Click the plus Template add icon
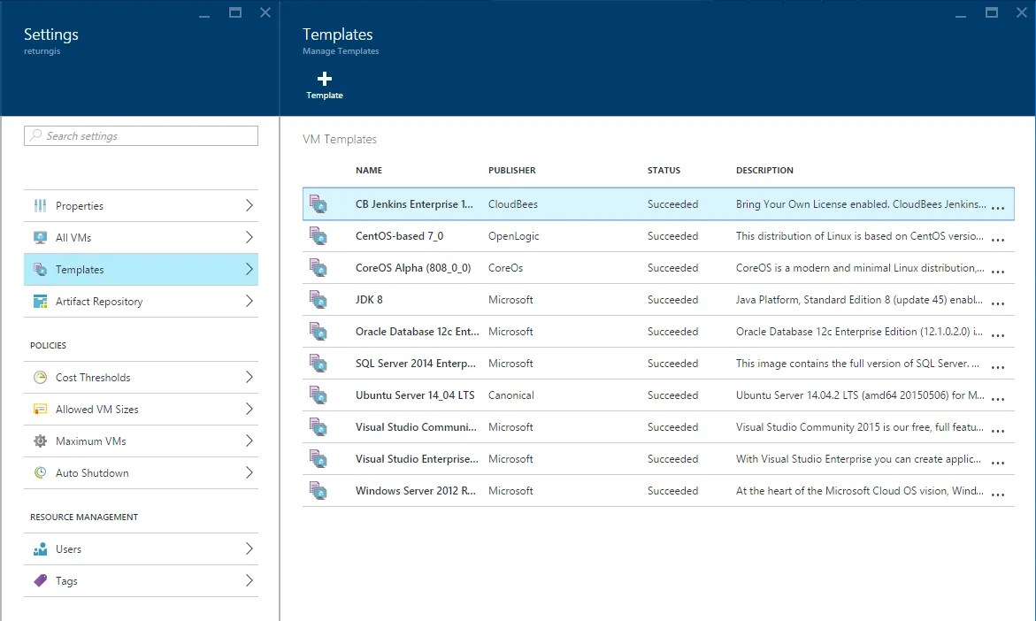This screenshot has height=621, width=1036. (325, 79)
